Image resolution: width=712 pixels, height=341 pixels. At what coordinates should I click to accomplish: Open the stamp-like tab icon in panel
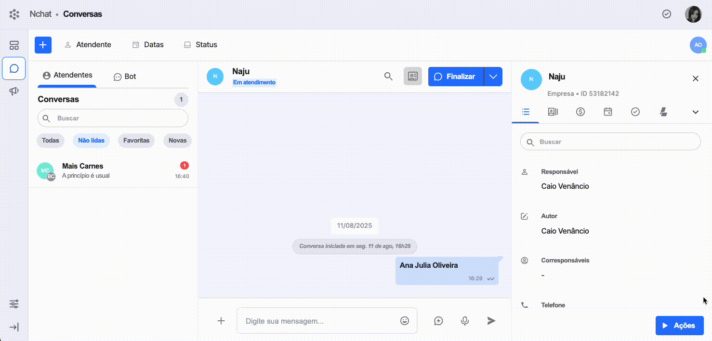pyautogui.click(x=663, y=112)
